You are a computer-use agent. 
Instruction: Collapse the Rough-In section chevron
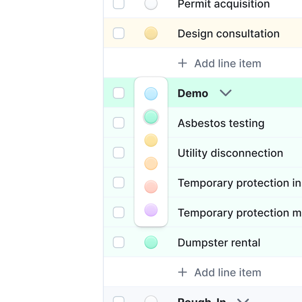pos(243,300)
